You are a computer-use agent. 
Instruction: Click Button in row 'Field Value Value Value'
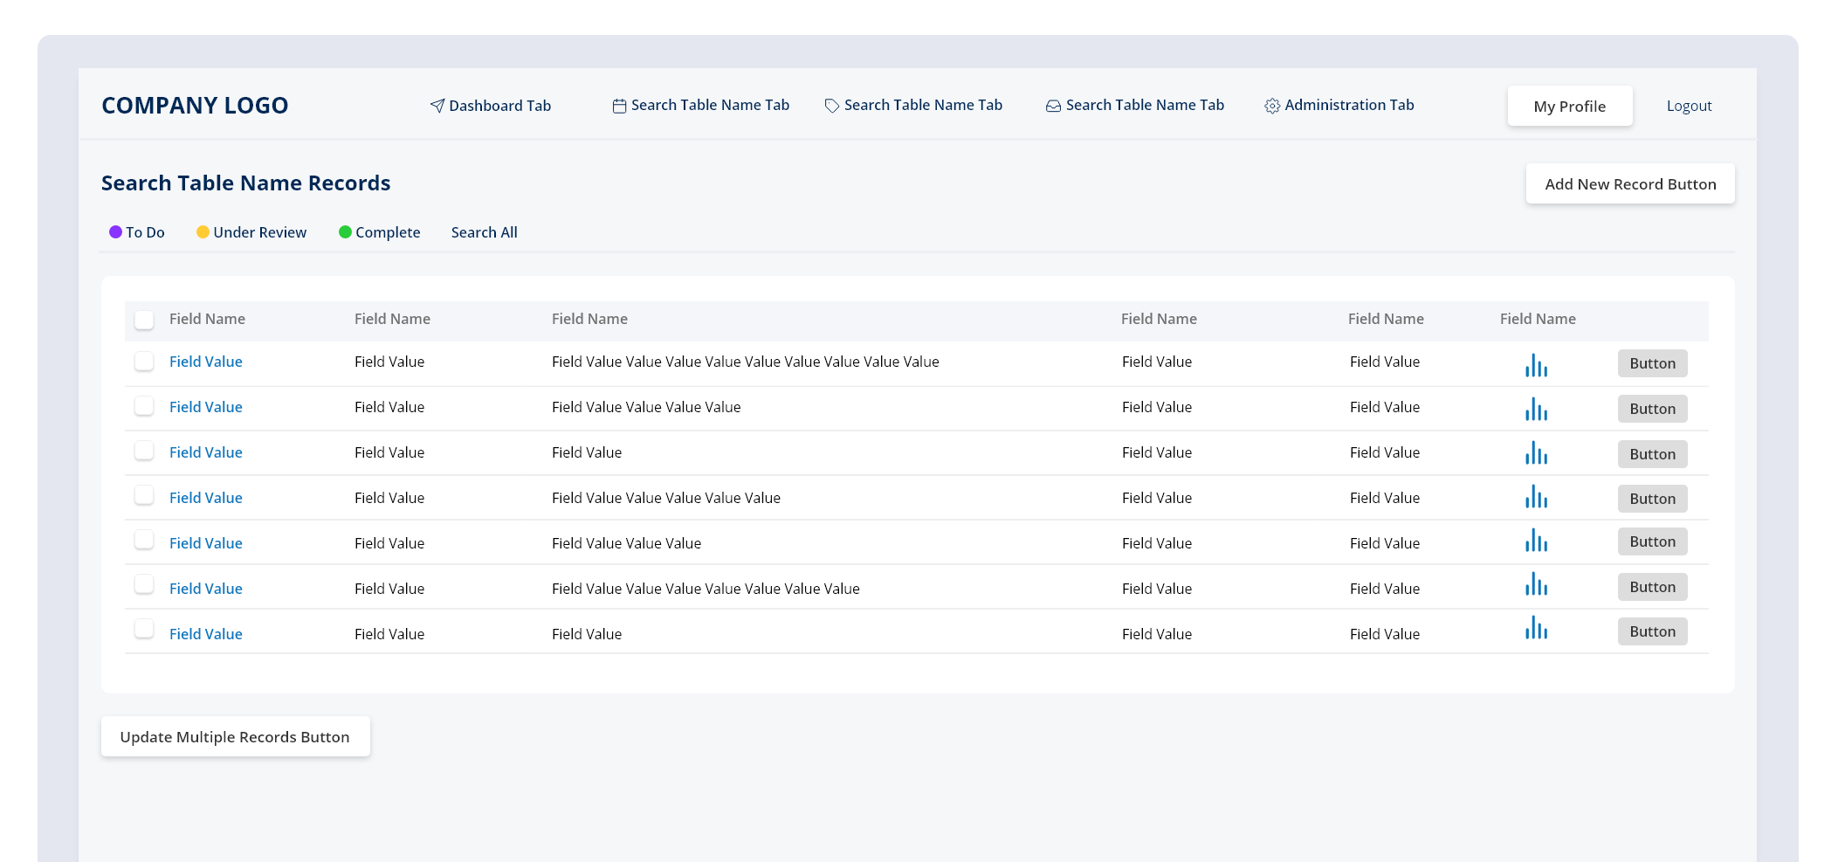tap(1652, 541)
